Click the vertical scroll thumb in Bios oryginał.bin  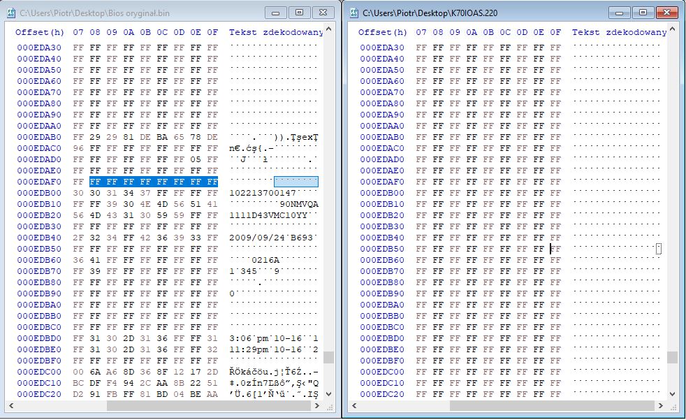(x=329, y=357)
